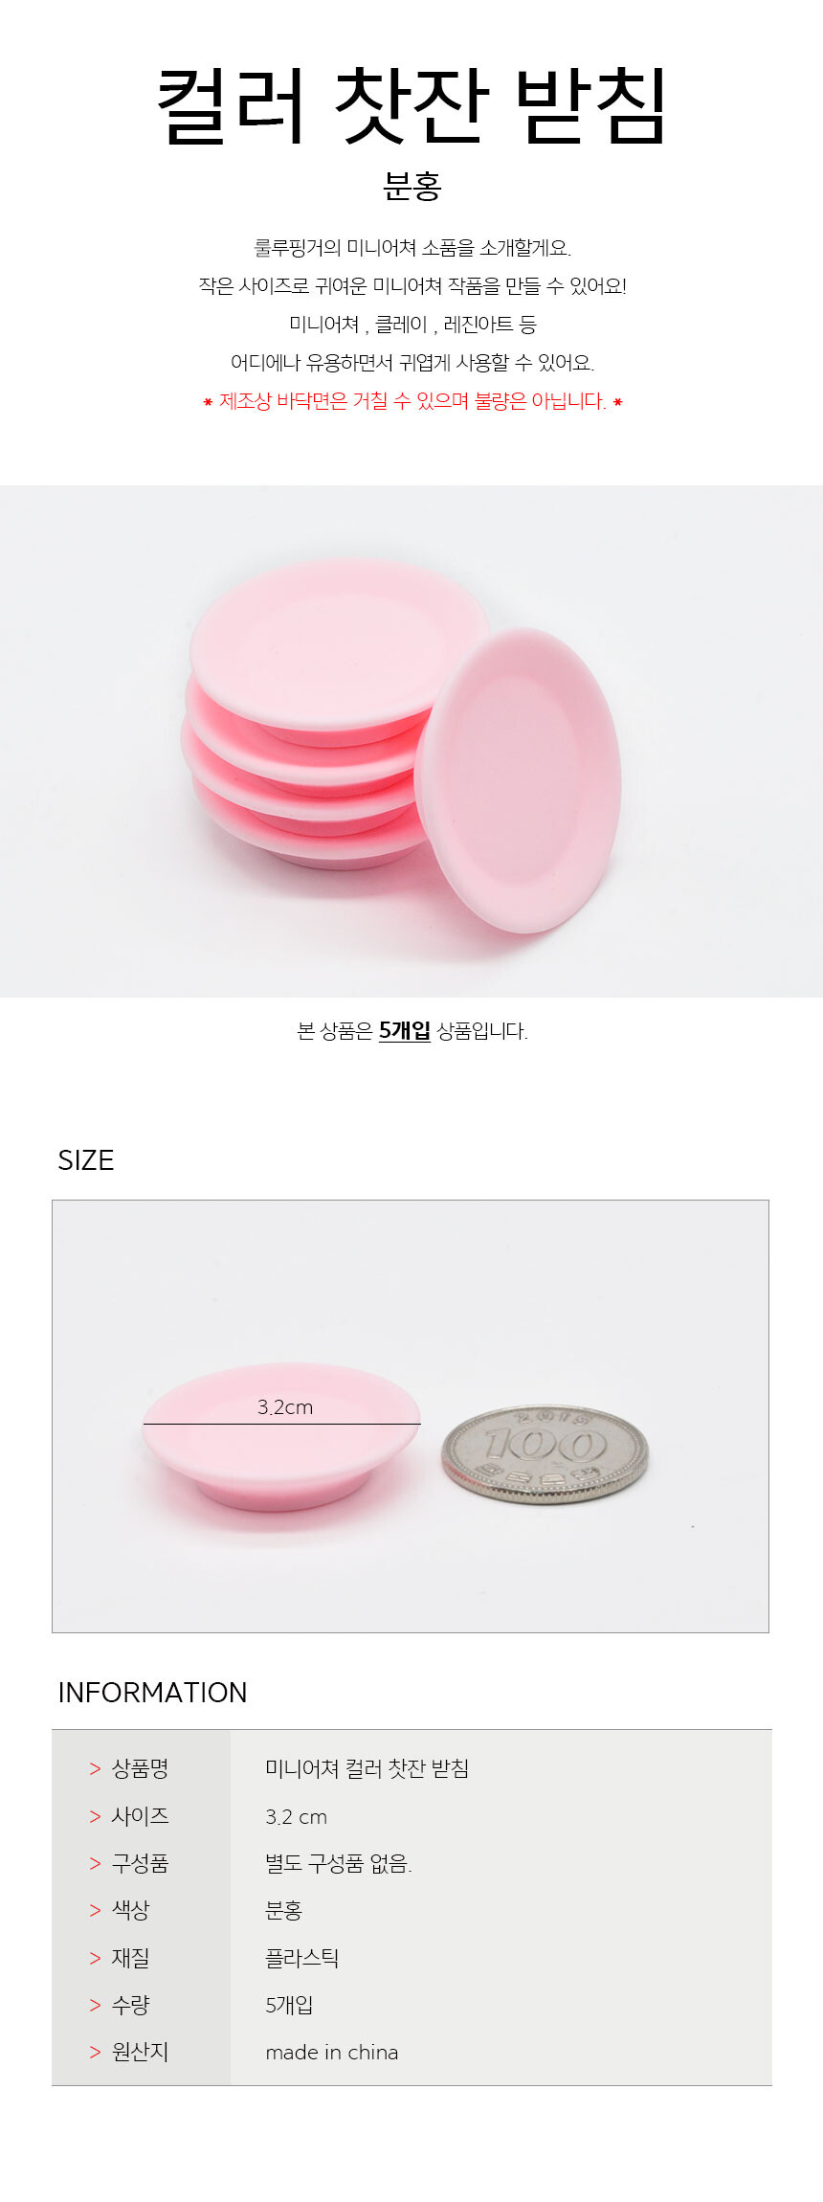Click the INFORMATION section heading
823x2202 pixels.
[153, 1693]
